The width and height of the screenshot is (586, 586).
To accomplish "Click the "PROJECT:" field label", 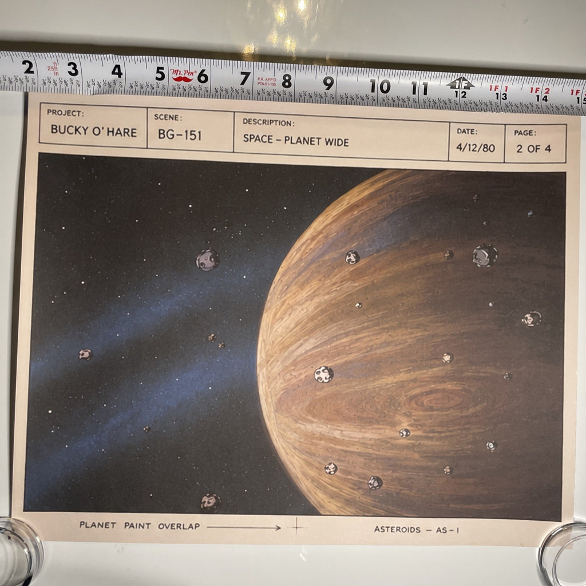I will point(65,113).
